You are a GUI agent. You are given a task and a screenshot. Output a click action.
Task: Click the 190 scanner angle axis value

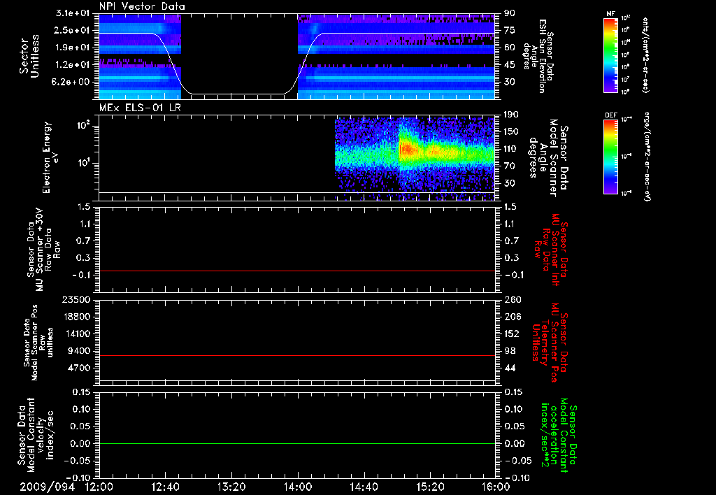click(x=511, y=115)
